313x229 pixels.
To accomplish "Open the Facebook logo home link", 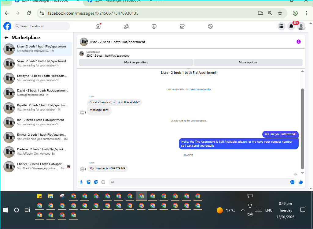I will point(7,26).
